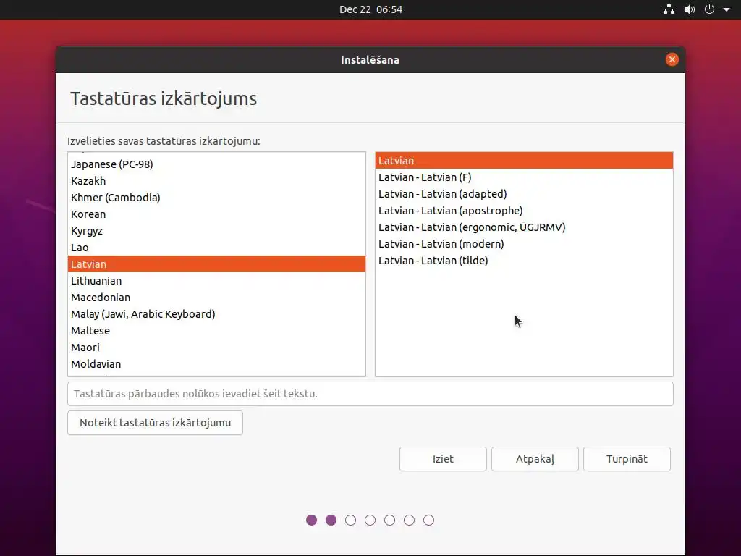Choose Latvian - Latvian (modern) variant
Viewport: 741px width, 556px height.
pyautogui.click(x=524, y=243)
